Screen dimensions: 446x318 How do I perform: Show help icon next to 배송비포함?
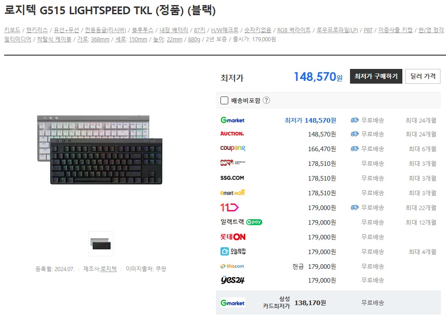pyautogui.click(x=266, y=101)
